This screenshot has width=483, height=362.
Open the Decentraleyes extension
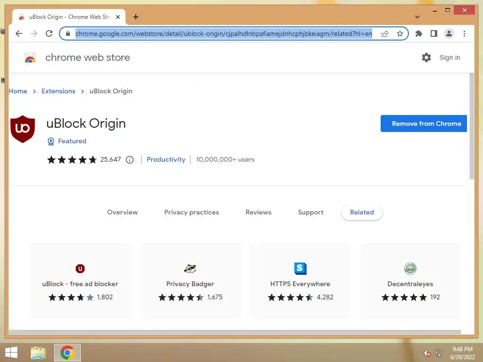tap(410, 281)
